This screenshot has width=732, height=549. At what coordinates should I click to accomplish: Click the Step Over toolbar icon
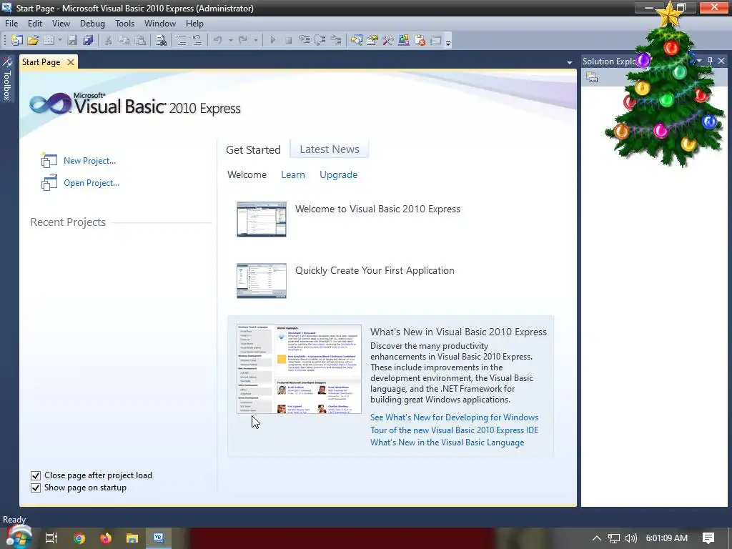[x=320, y=41]
